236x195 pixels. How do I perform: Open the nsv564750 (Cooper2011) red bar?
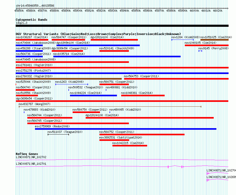[86, 112]
